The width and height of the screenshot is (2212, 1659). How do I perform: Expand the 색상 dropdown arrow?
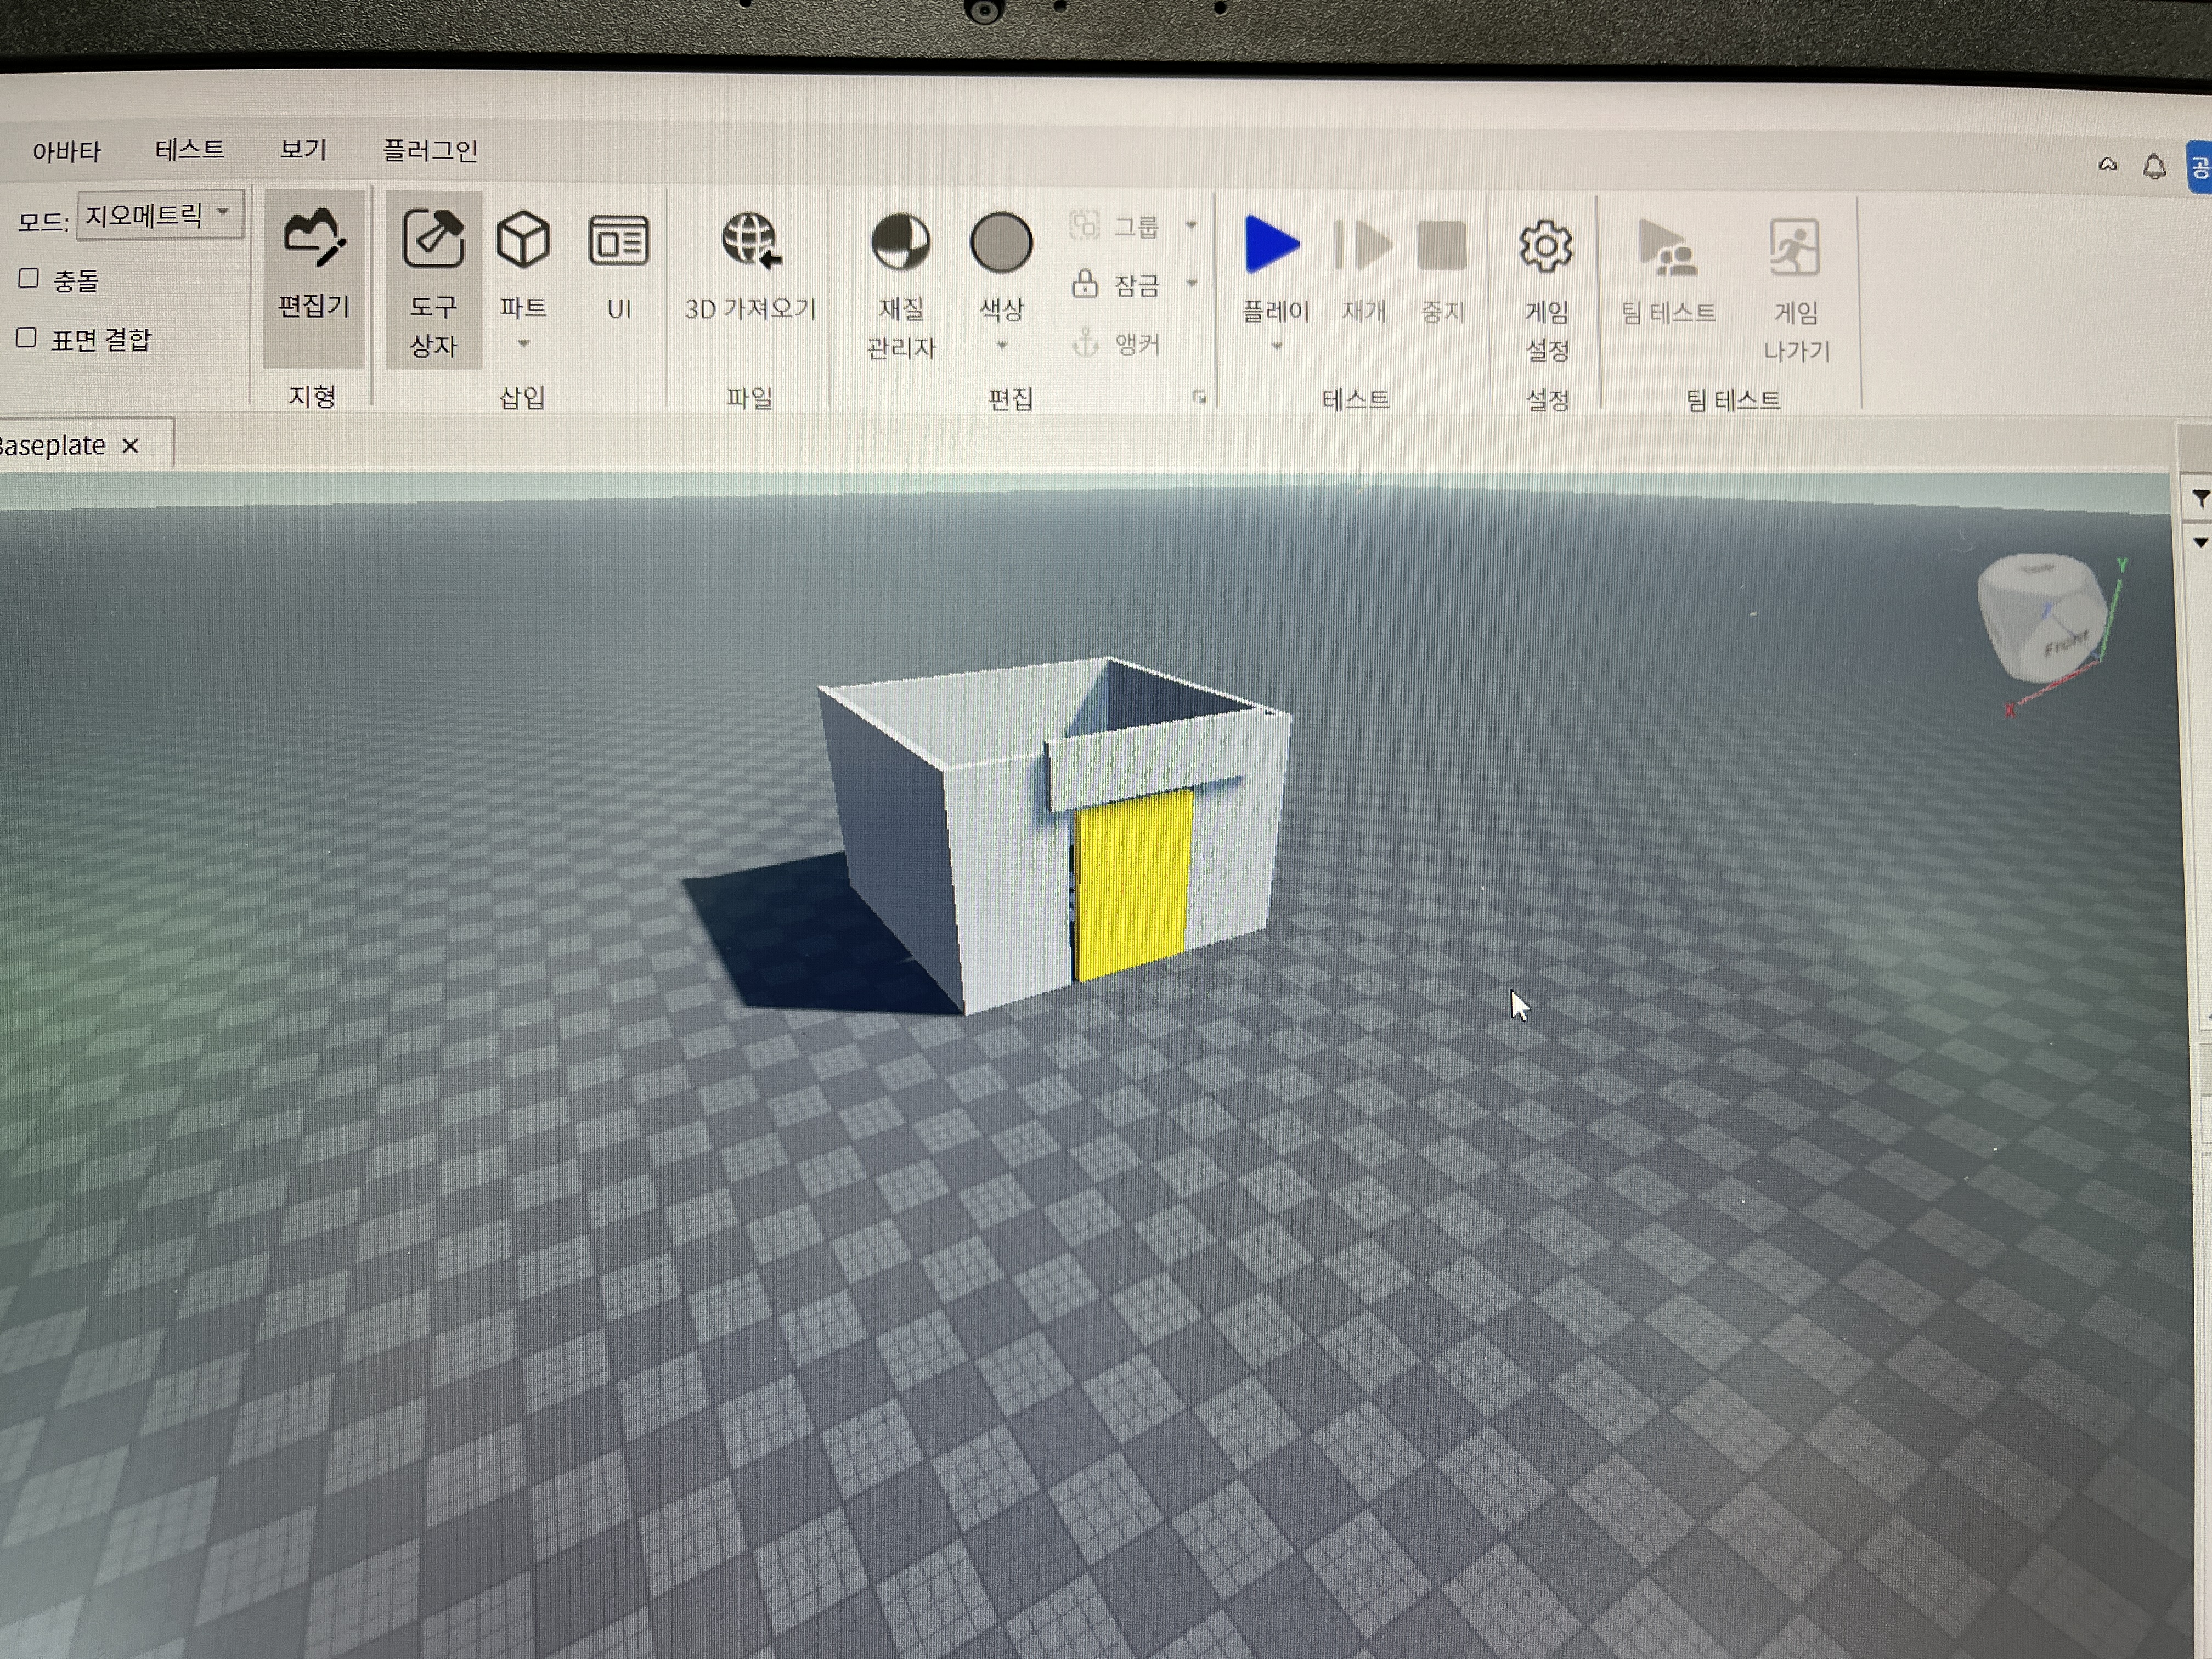1001,347
